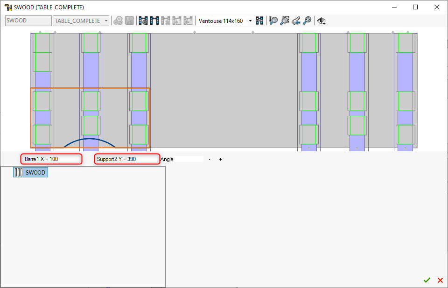Cancel with the red X button
The height and width of the screenshot is (288, 448).
(440, 280)
